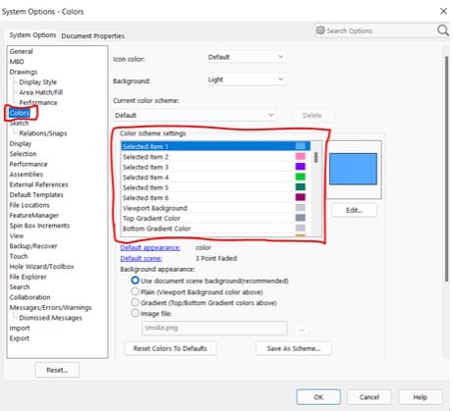
Task: Select General in options tree
Action: [22, 51]
